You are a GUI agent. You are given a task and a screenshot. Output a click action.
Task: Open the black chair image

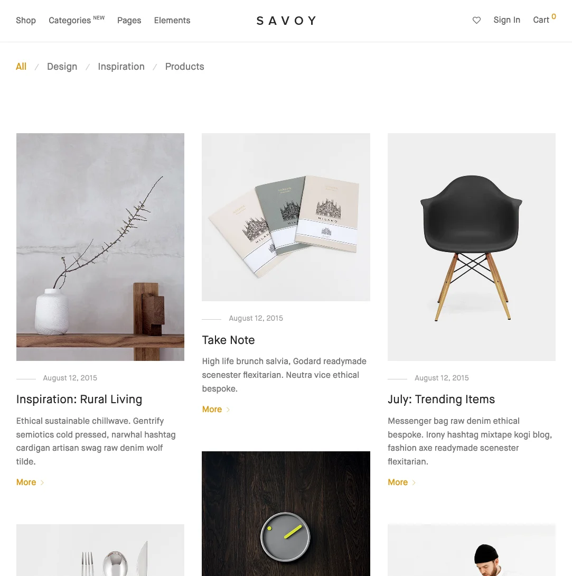472,247
